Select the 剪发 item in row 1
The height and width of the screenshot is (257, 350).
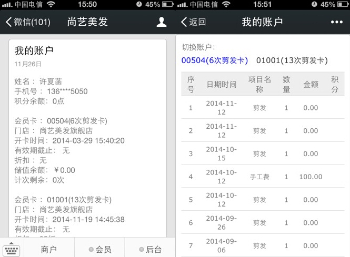pos(259,108)
